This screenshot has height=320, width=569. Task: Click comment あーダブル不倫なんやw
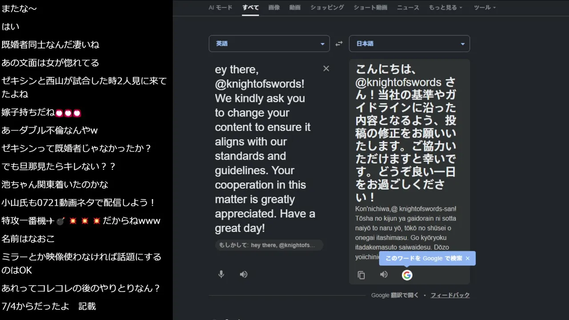pos(49,130)
